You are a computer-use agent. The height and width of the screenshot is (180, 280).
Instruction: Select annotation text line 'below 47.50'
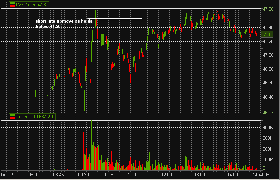point(48,27)
